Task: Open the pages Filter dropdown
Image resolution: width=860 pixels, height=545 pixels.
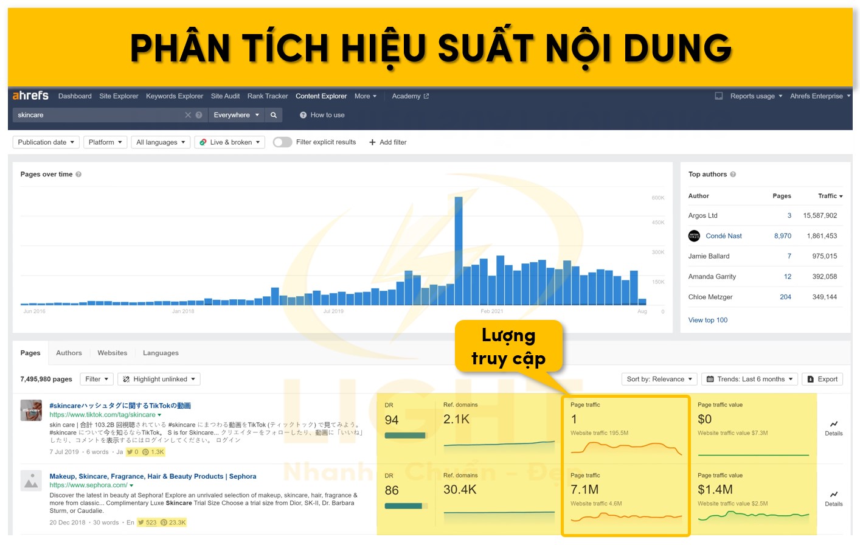Action: pyautogui.click(x=97, y=379)
